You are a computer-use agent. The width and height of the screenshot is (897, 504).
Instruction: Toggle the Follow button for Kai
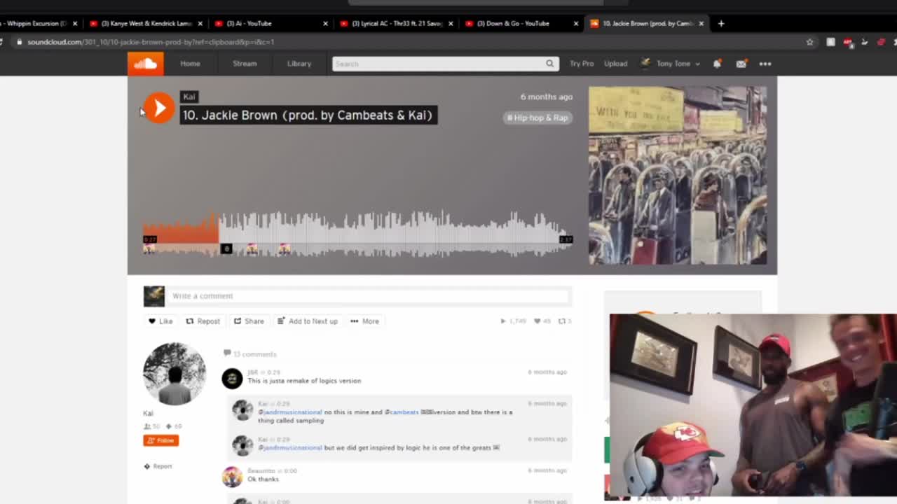[x=160, y=440]
